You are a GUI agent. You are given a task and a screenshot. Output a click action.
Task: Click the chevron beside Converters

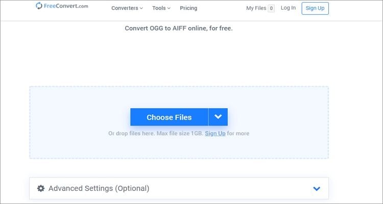[x=141, y=9]
